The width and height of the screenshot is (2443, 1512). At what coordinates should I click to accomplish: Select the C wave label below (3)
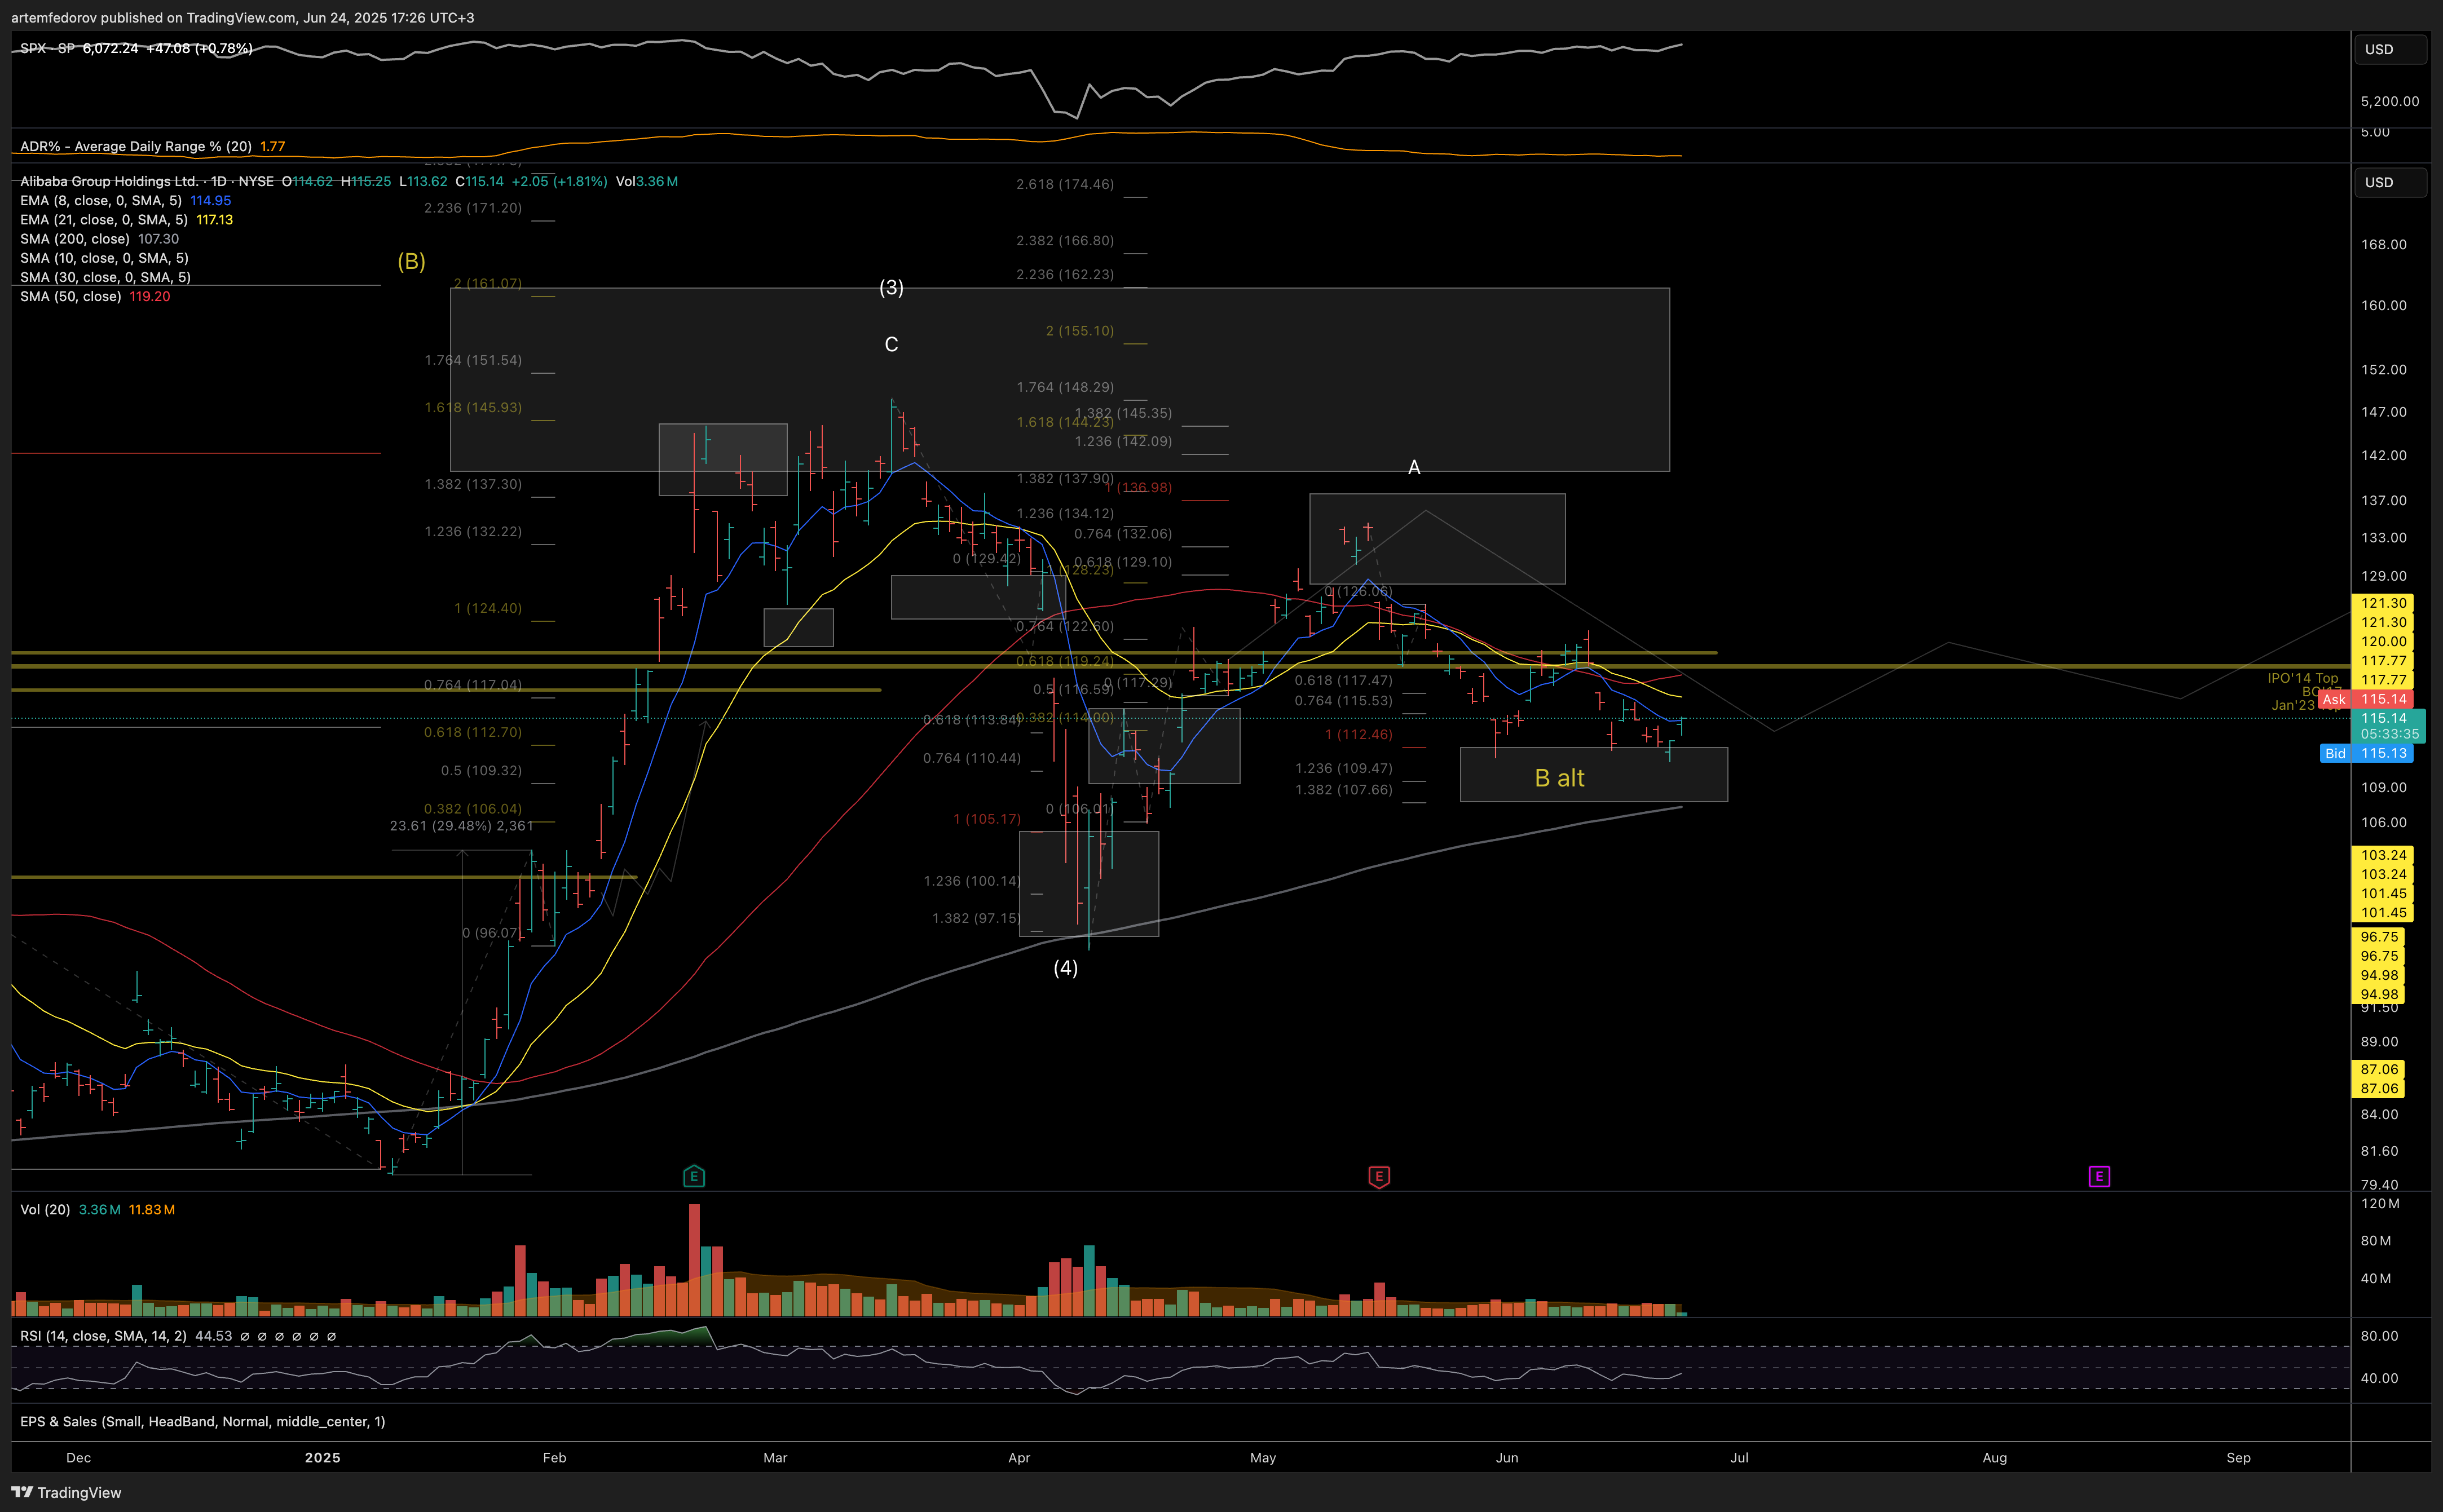tap(891, 344)
